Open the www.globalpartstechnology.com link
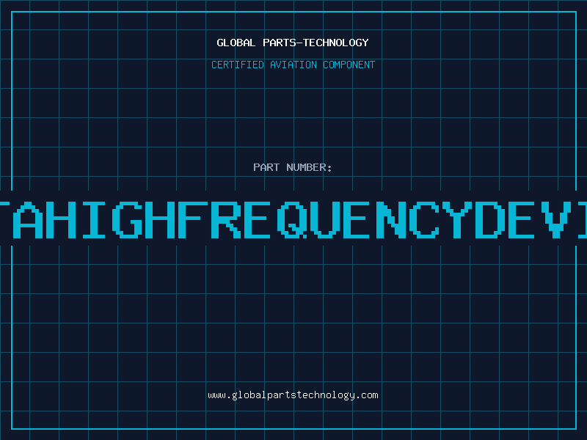 293,395
